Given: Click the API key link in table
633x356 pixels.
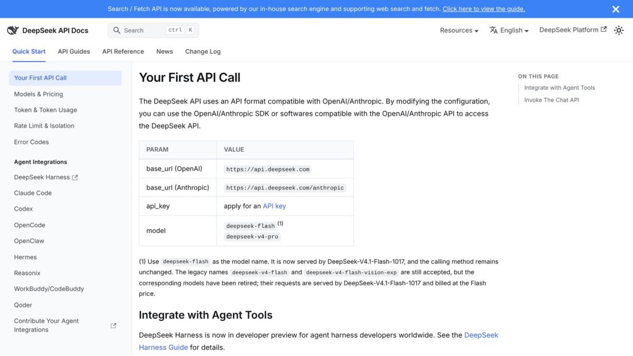Looking at the screenshot, I should click(274, 206).
